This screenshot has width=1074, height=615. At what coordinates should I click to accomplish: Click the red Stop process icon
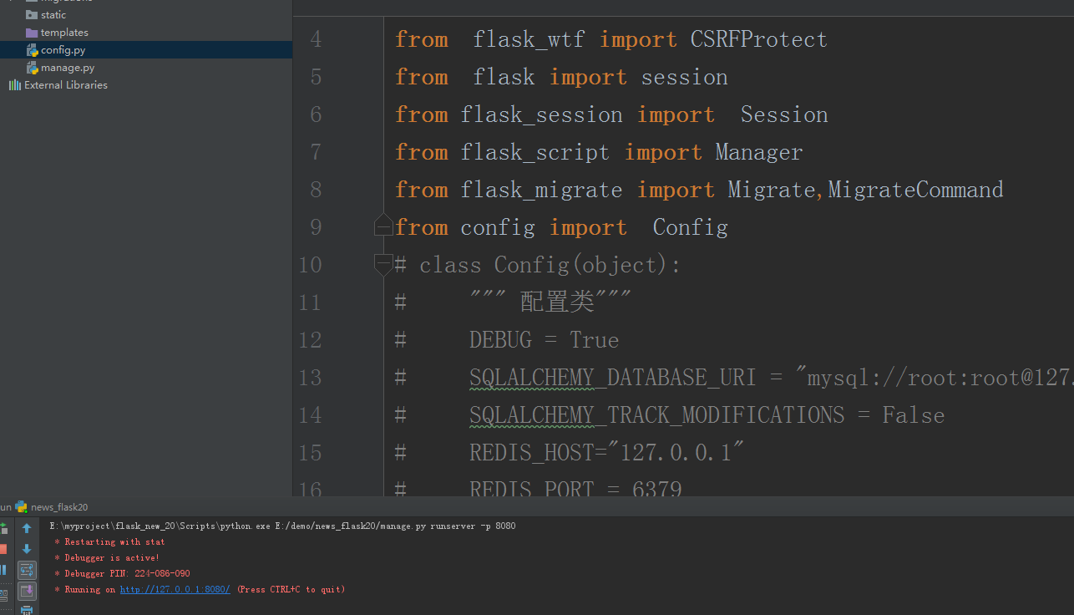click(x=3, y=549)
